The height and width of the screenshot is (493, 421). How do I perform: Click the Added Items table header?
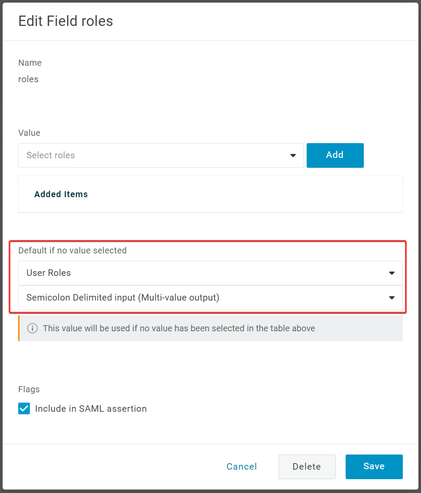click(x=61, y=195)
